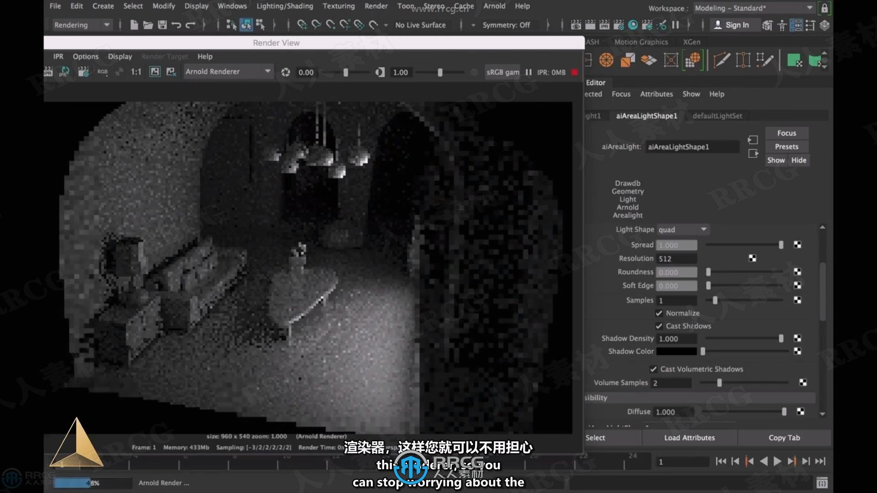Image resolution: width=877 pixels, height=493 pixels.
Task: Click the IPR render clapperboard icon in status line
Action: (604, 25)
